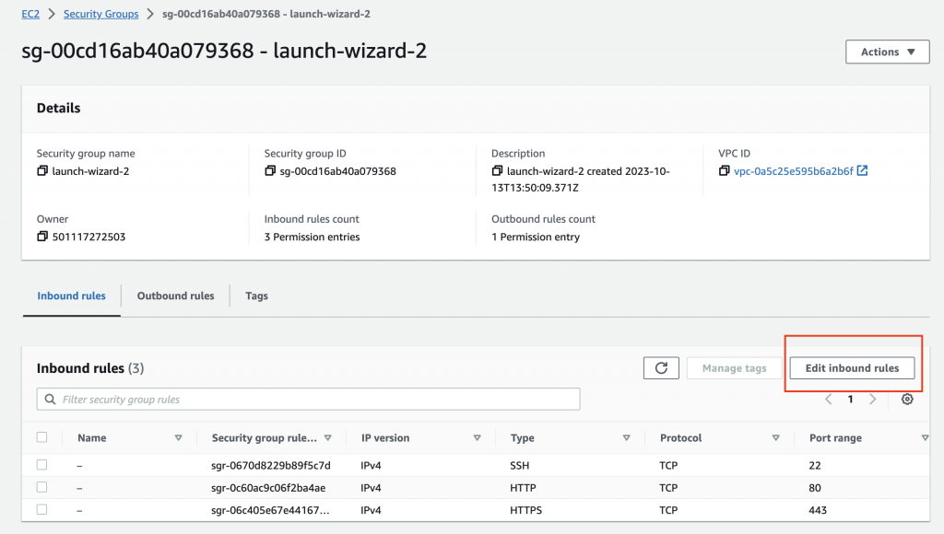Check the SSH rule row
944x534 pixels.
pyautogui.click(x=41, y=465)
